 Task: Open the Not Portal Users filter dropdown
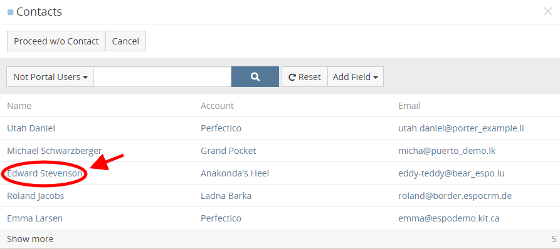(x=50, y=76)
